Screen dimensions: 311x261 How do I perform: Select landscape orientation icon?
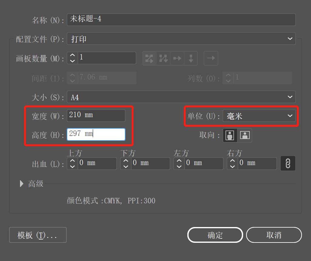tap(245, 135)
